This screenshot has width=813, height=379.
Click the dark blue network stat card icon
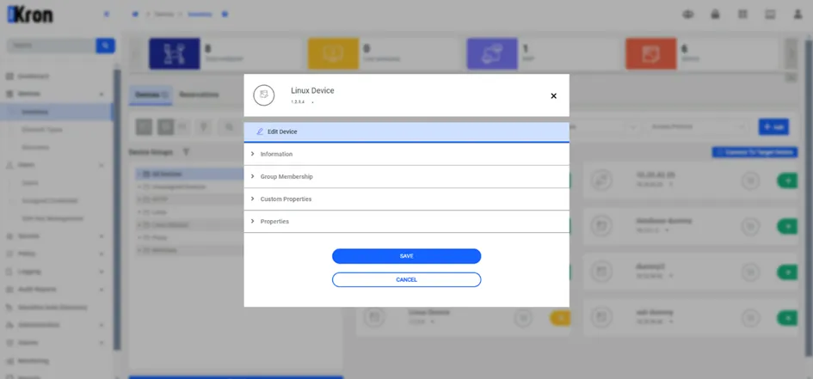(174, 53)
